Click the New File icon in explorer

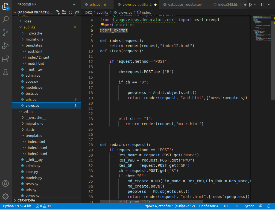click(57, 12)
